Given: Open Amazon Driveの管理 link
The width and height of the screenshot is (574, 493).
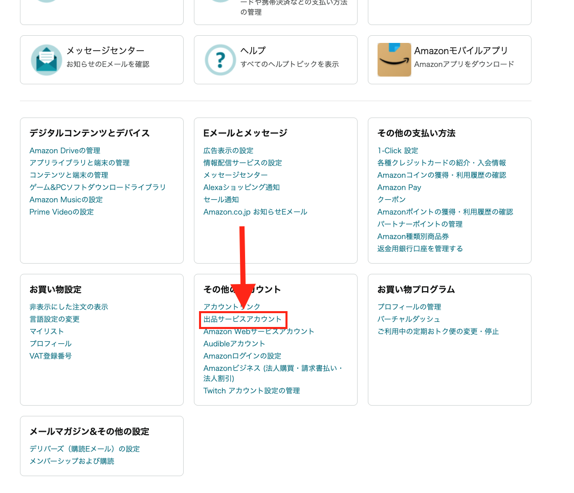Looking at the screenshot, I should (x=64, y=150).
